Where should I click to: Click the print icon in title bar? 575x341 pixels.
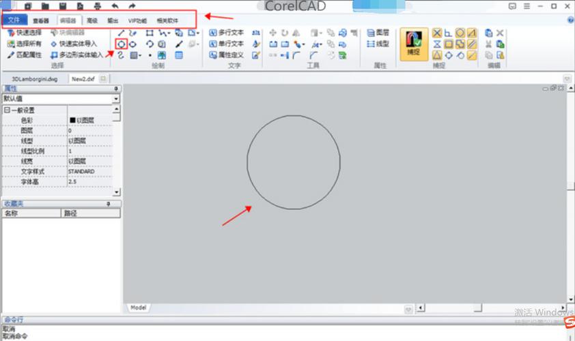click(97, 6)
